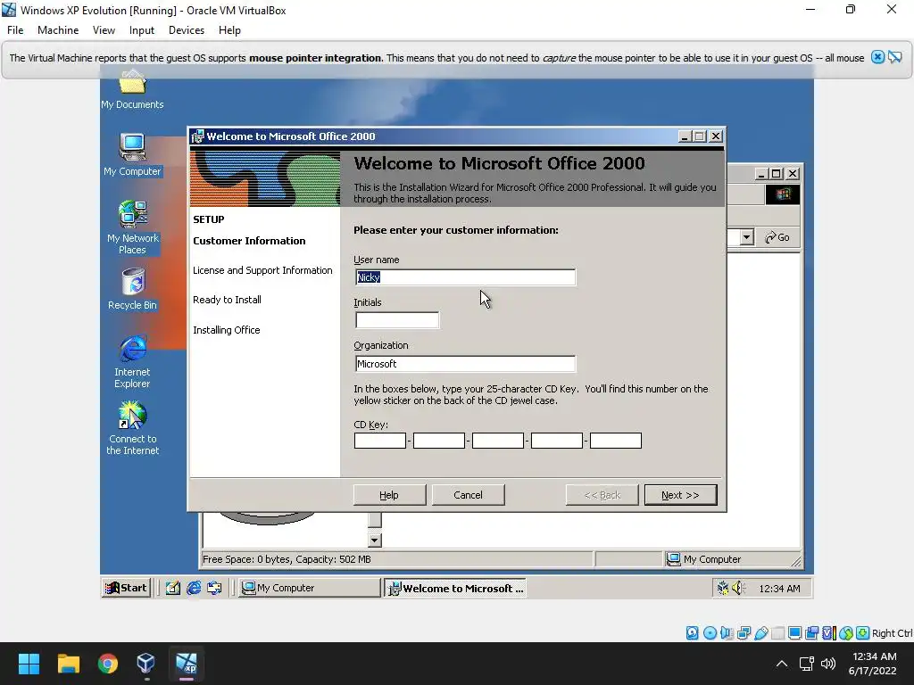Click the third CD Key box
This screenshot has width=914, height=685.
coord(498,441)
